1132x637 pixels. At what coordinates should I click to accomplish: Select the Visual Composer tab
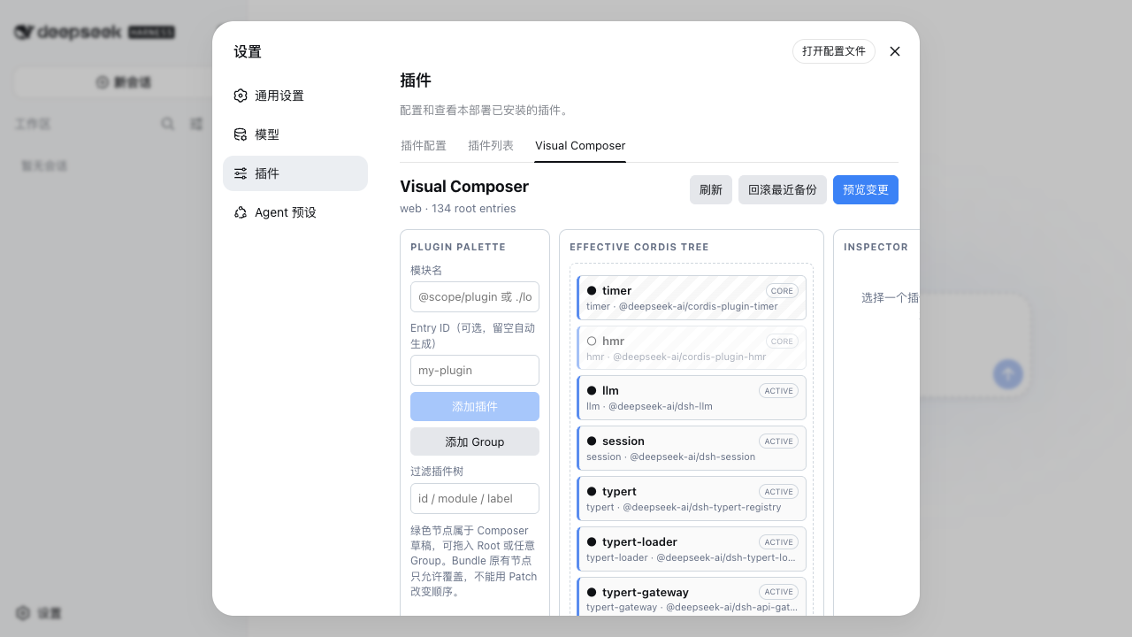tap(580, 145)
